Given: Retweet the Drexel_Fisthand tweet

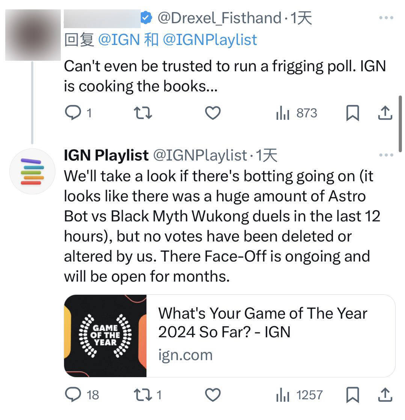Looking at the screenshot, I should [143, 112].
